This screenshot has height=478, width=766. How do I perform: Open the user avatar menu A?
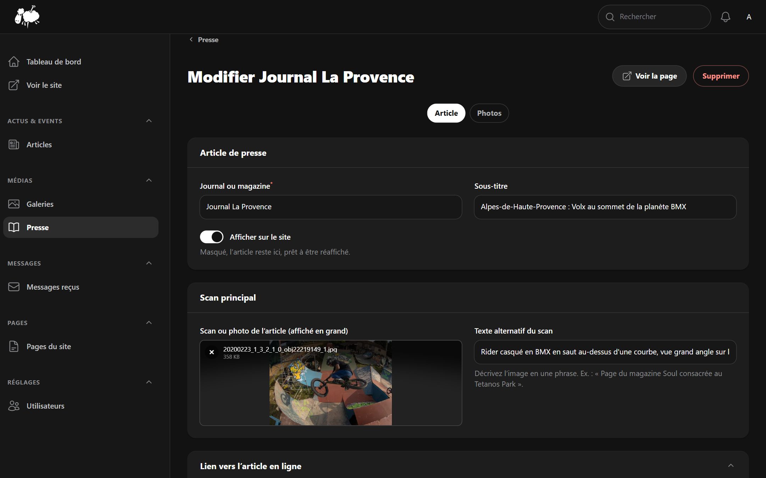pos(749,17)
